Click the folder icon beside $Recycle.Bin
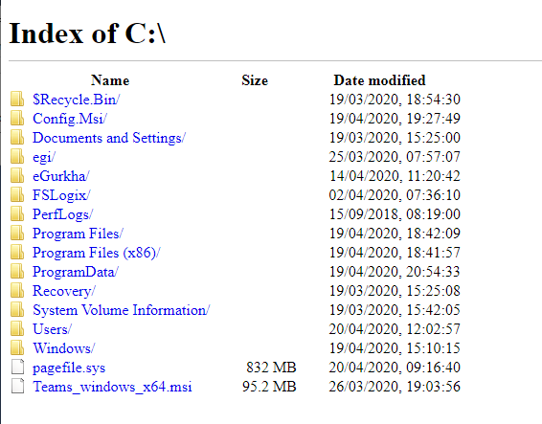The width and height of the screenshot is (542, 424). [17, 99]
